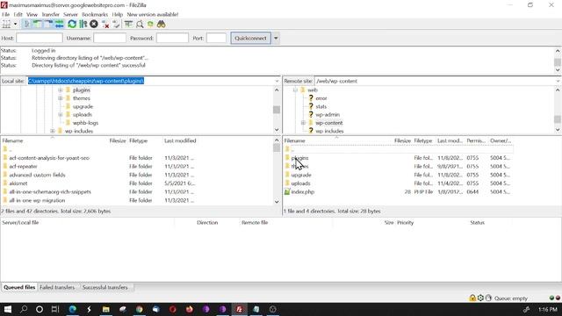Screen dimensions: 562x316
Task: Select the acf-repeater local folder
Action: click(x=24, y=166)
